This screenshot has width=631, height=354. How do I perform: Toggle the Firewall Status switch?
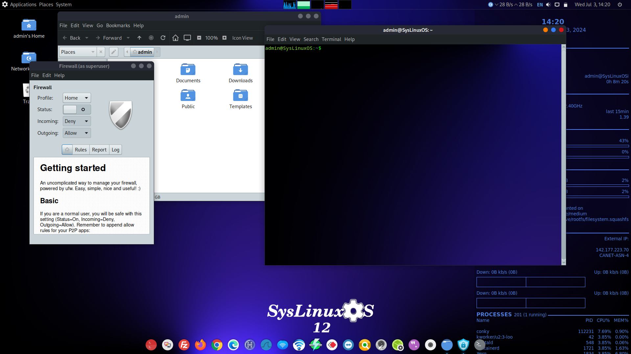77,109
